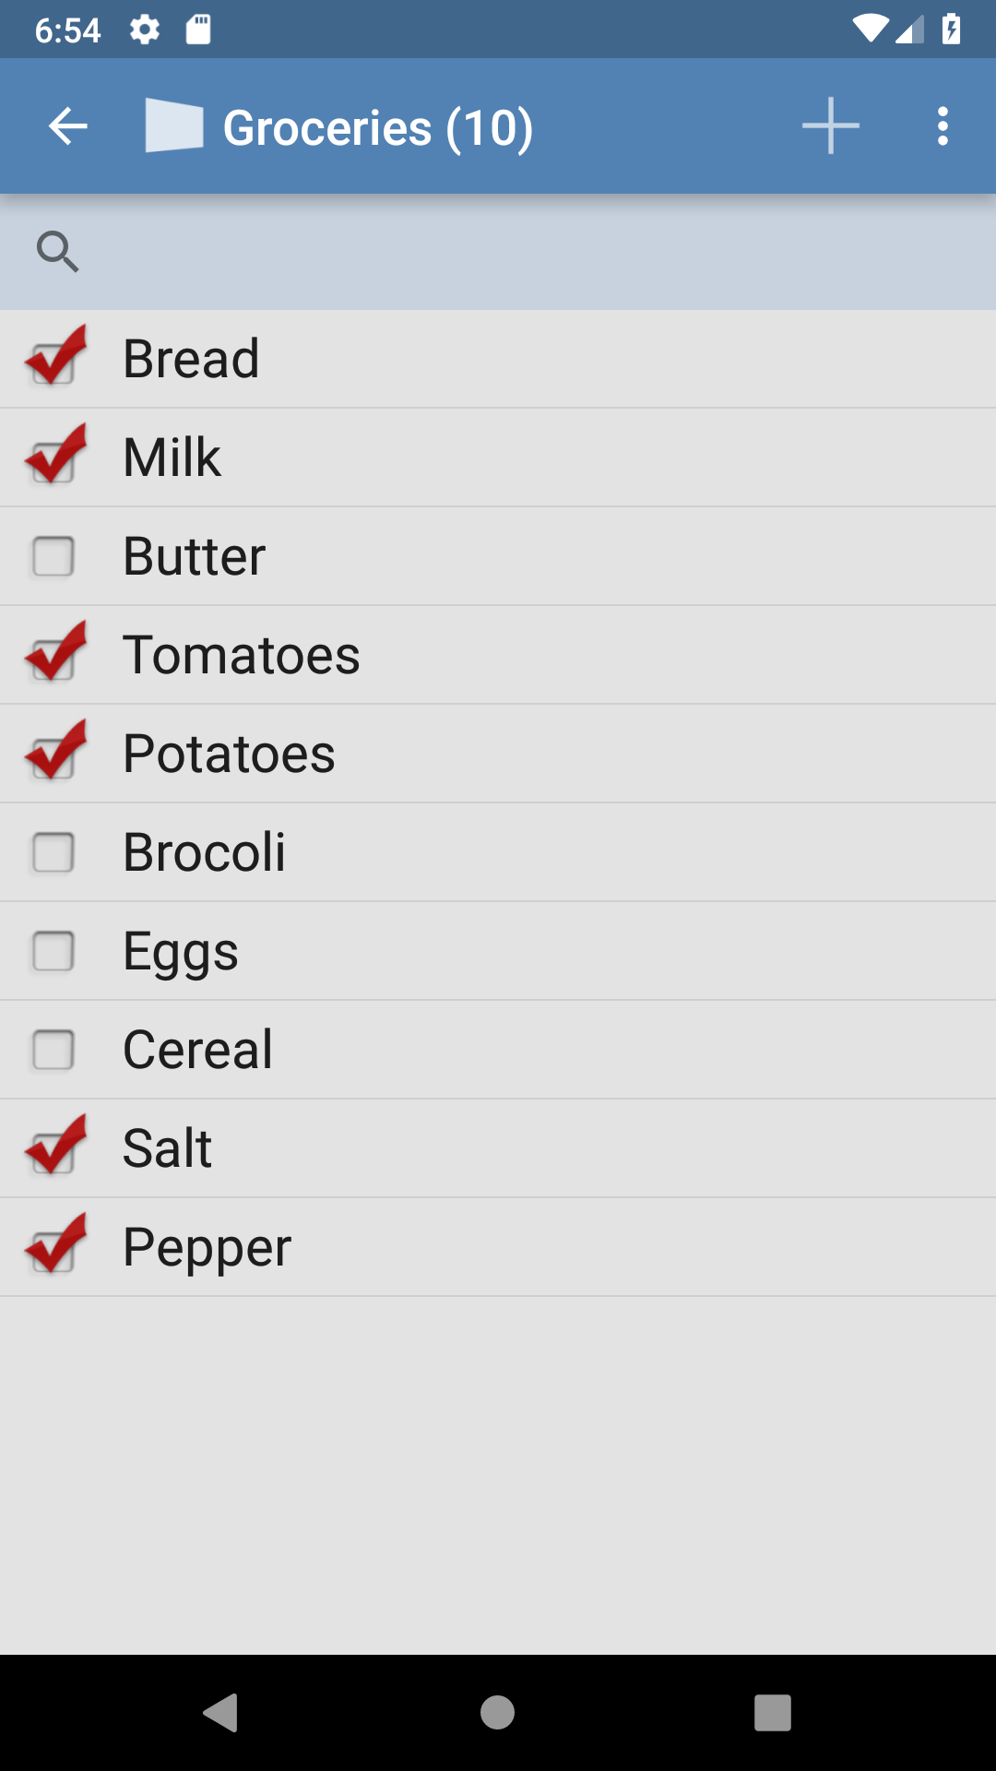Select the Pepper list item

coord(498,1247)
